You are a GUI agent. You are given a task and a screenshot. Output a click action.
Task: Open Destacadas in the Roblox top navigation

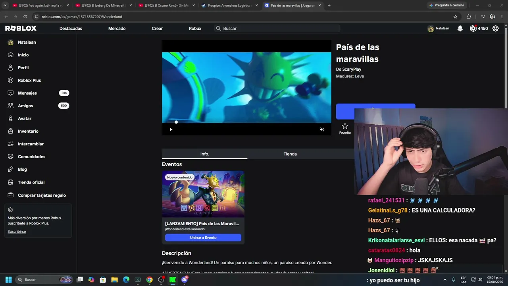[71, 29]
